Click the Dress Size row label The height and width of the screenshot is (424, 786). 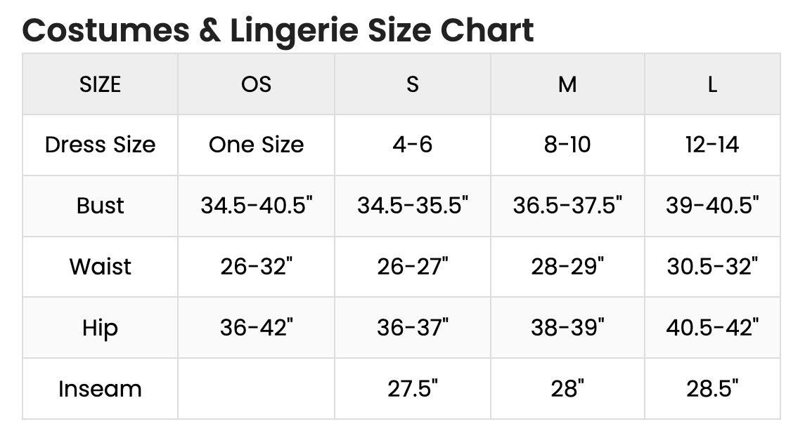(x=100, y=145)
